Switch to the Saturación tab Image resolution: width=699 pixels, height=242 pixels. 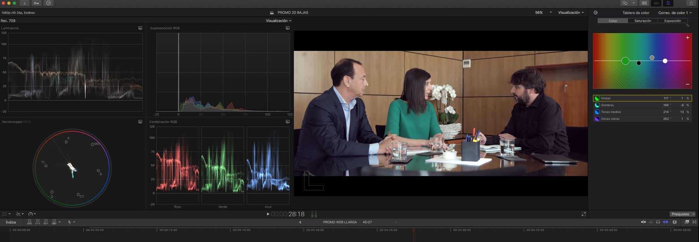(x=643, y=21)
